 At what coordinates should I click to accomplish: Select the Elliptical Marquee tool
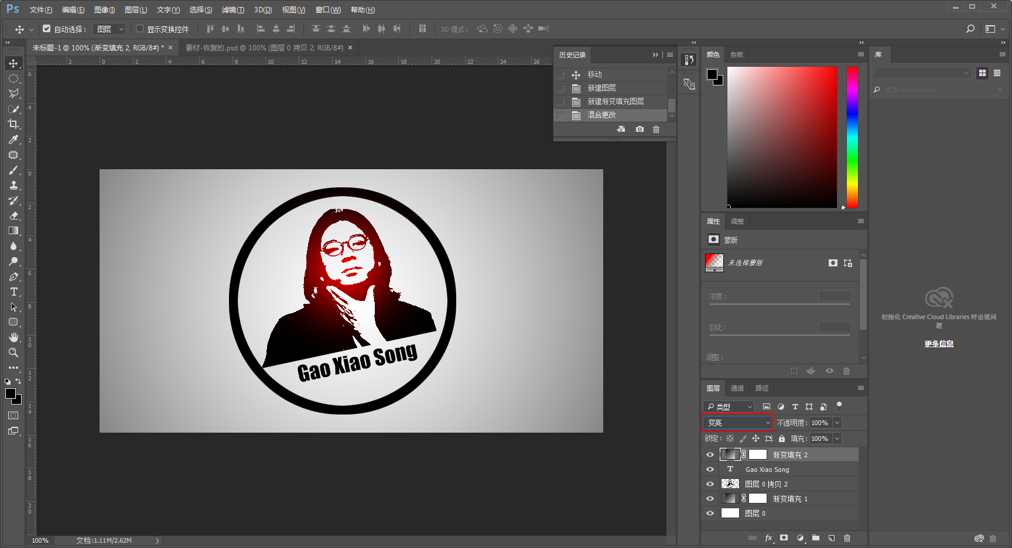(13, 78)
